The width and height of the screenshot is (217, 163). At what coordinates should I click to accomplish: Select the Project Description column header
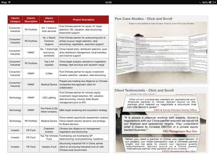point(84,19)
